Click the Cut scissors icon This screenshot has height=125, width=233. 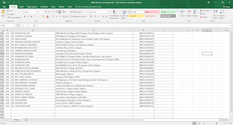tap(8, 11)
